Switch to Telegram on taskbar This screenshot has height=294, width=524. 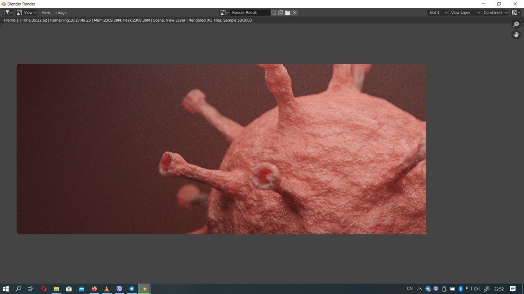click(132, 289)
